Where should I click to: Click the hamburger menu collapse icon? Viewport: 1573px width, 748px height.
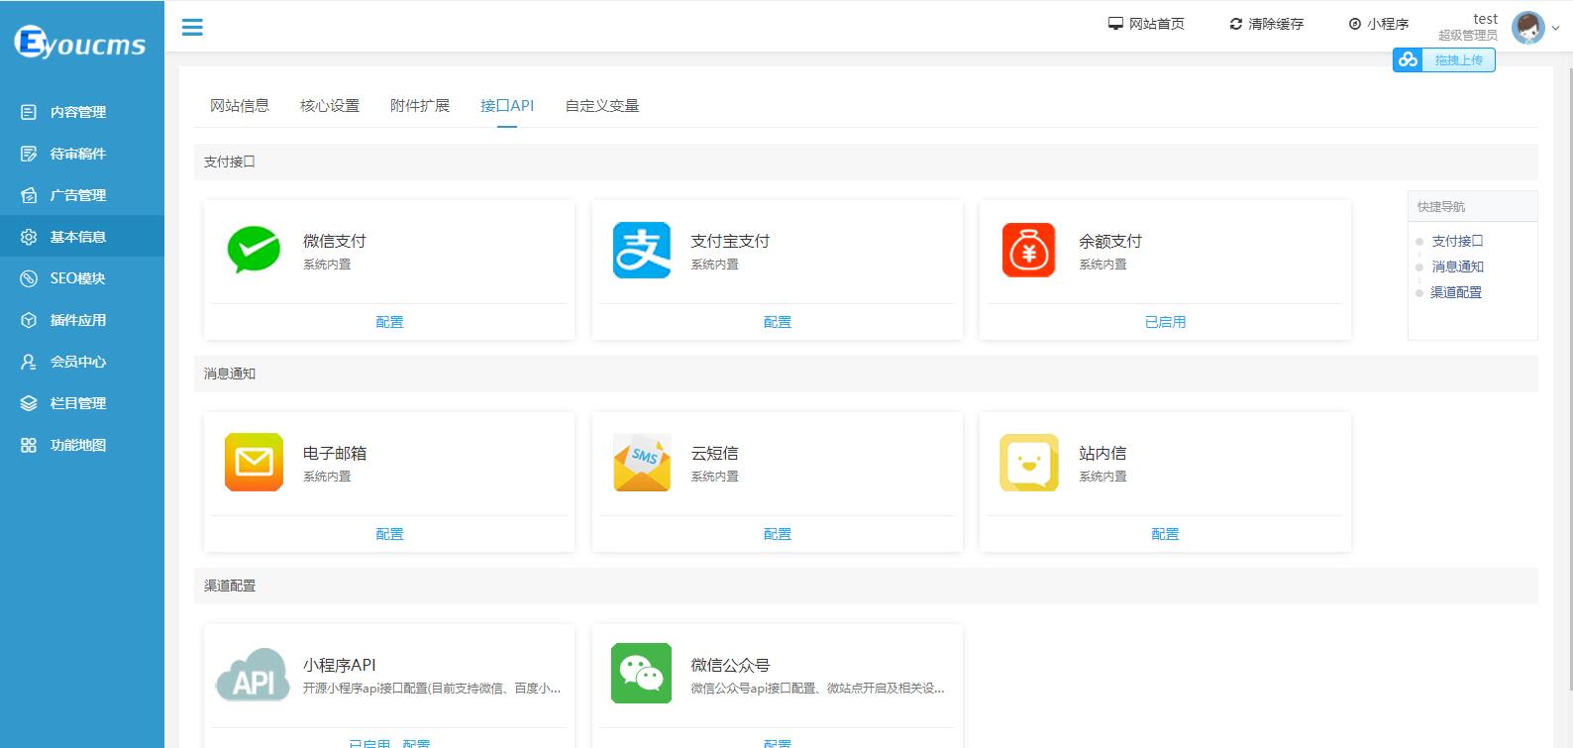[x=192, y=28]
